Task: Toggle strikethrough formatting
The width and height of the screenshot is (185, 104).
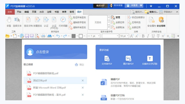Action: (x=158, y=36)
